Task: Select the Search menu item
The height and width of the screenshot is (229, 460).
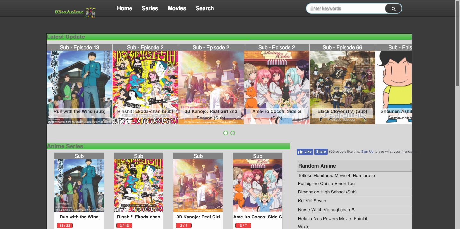Action: pyautogui.click(x=205, y=8)
